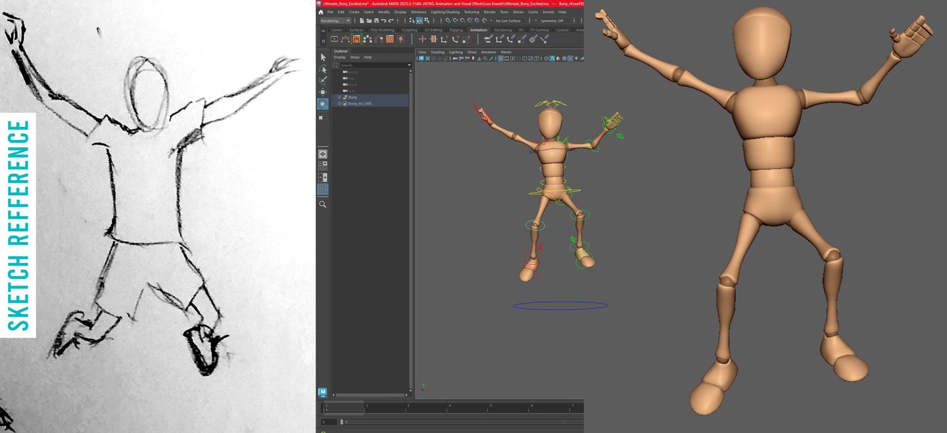Open the Rendering menu set dropdown
This screenshot has width=947, height=433.
point(335,21)
